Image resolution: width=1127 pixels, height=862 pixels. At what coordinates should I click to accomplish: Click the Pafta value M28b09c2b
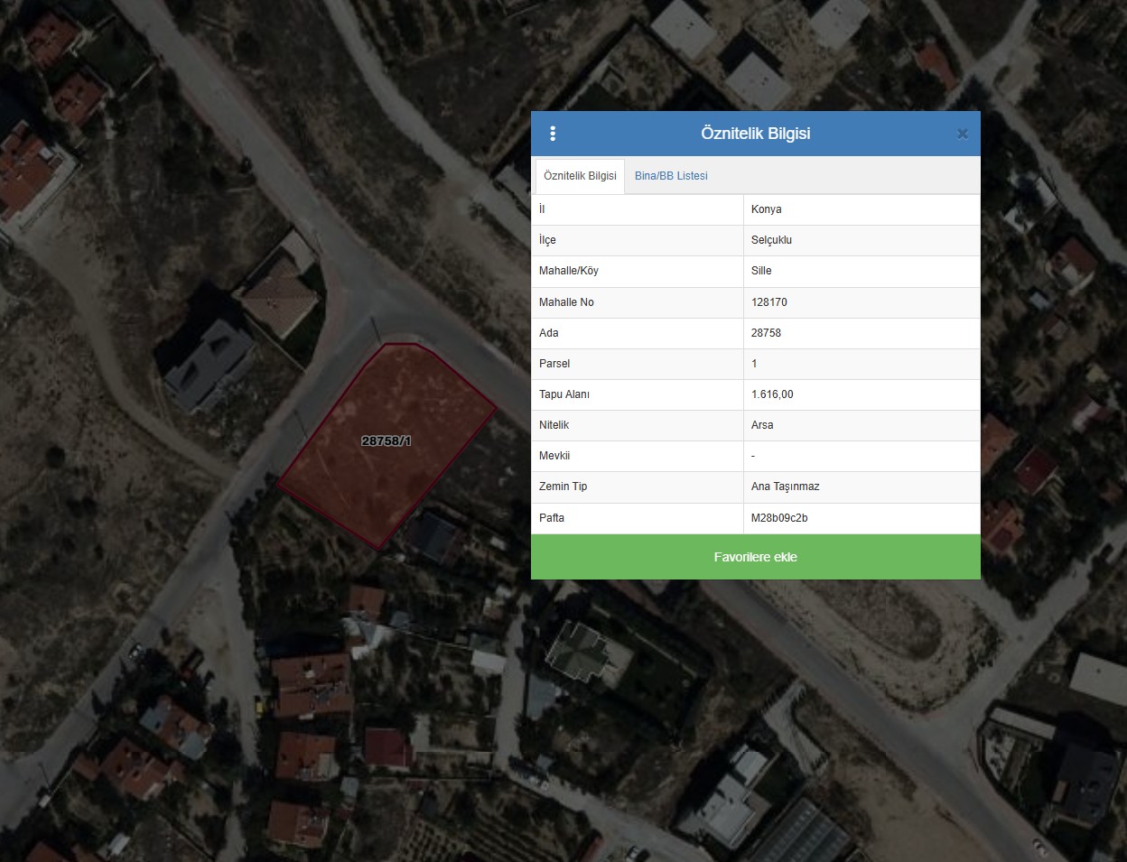click(x=779, y=518)
